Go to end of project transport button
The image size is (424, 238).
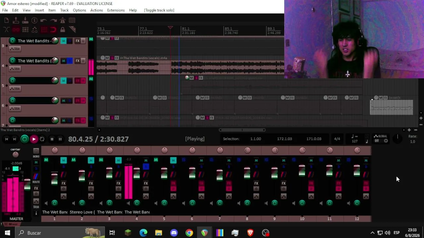[15, 139]
